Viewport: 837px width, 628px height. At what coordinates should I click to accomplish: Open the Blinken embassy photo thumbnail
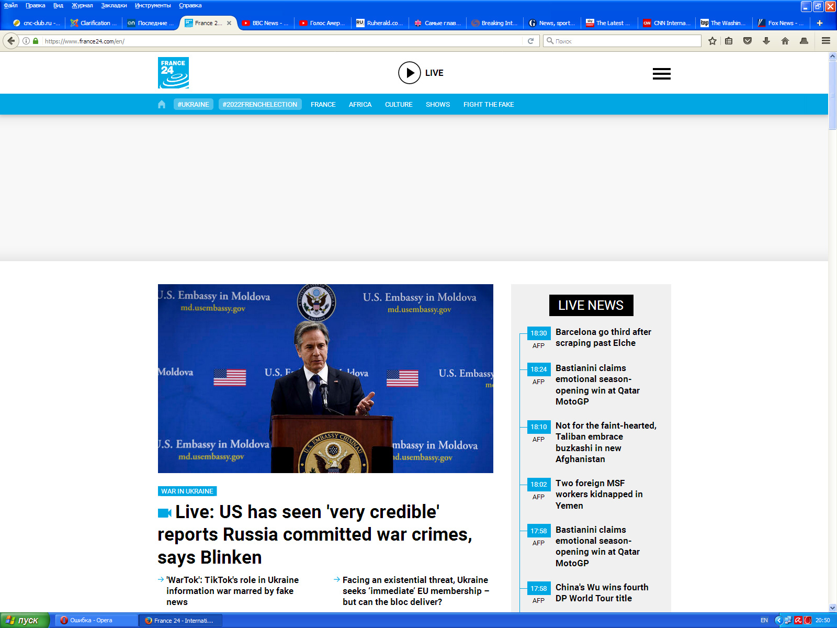325,378
